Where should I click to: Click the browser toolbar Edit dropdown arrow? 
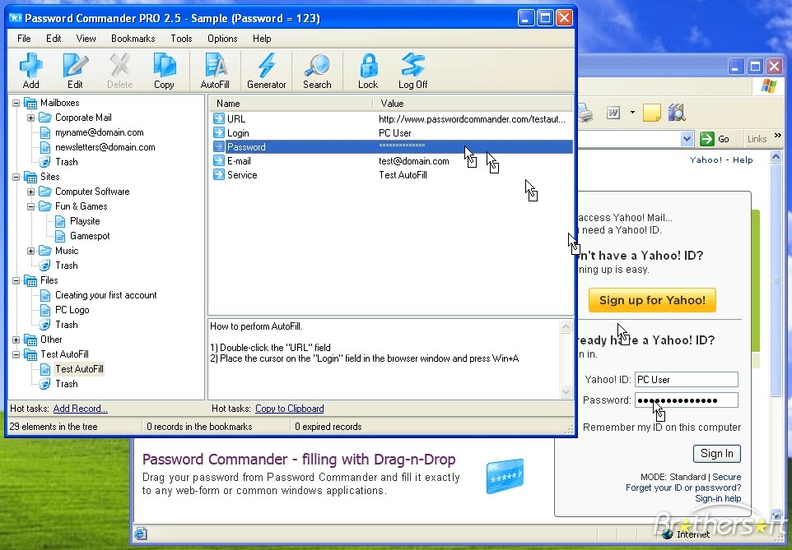632,112
